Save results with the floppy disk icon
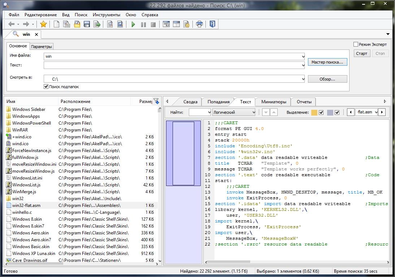The image size is (395, 277). point(87,24)
